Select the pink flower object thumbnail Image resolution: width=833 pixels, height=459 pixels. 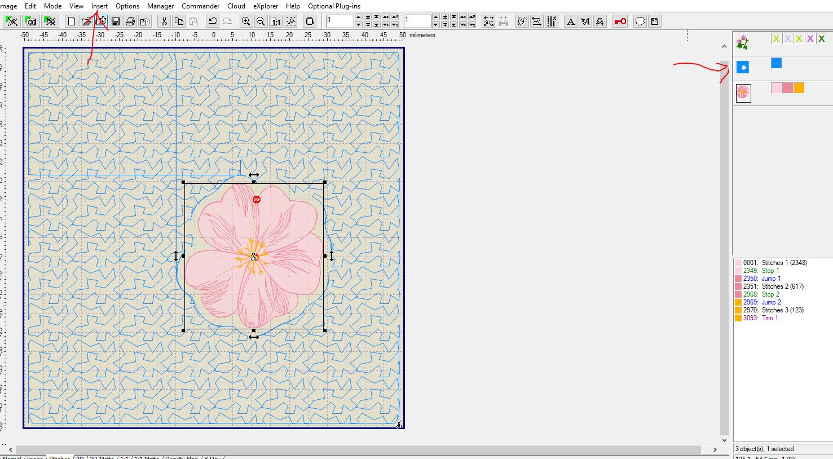pyautogui.click(x=743, y=92)
